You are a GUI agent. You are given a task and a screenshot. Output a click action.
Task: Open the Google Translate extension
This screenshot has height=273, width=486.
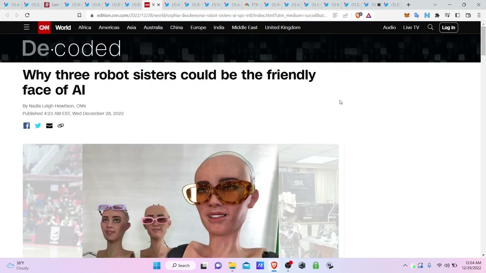[417, 15]
